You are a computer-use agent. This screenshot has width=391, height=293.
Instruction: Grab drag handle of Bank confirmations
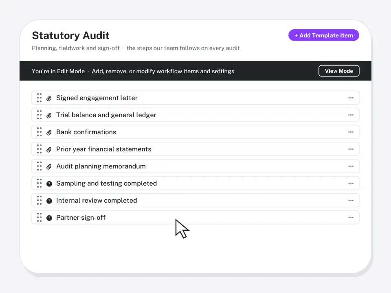click(40, 132)
